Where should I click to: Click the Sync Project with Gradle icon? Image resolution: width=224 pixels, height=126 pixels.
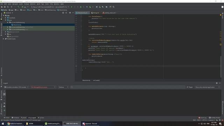click(97, 7)
